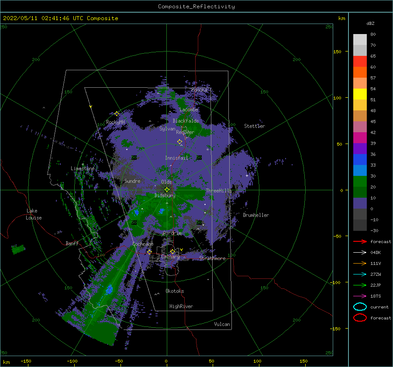Image resolution: width=393 pixels, height=367 pixels.
Task: Select the RedDeer city label
Action: pos(185,132)
